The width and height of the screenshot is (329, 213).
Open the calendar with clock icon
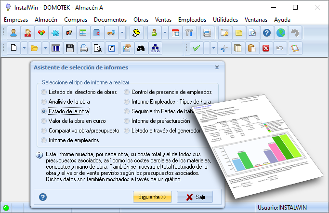click(175, 33)
